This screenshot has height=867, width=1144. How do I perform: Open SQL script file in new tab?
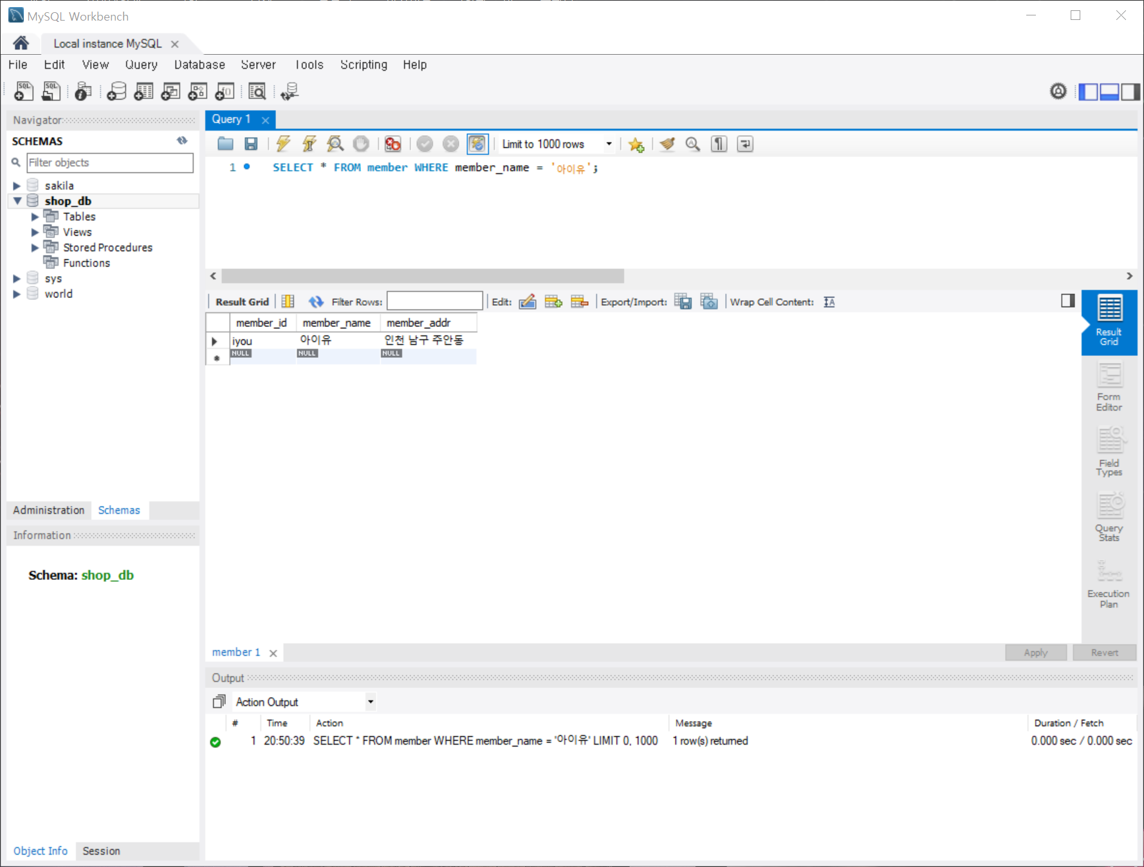[x=51, y=91]
